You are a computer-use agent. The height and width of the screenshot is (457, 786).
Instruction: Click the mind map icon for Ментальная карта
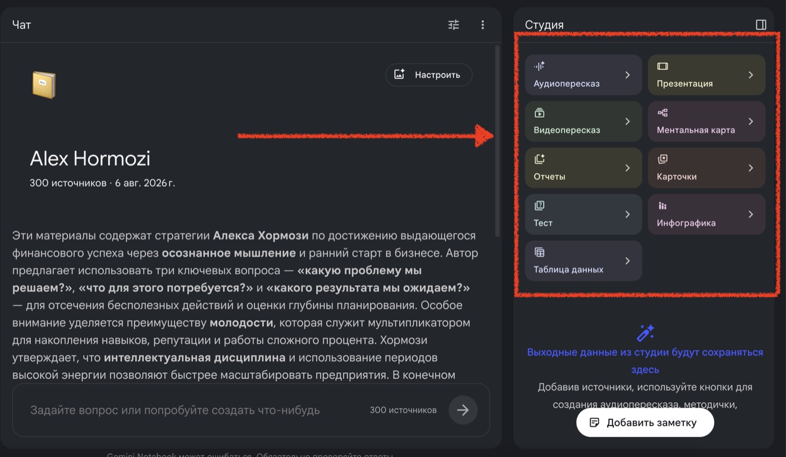pyautogui.click(x=662, y=113)
